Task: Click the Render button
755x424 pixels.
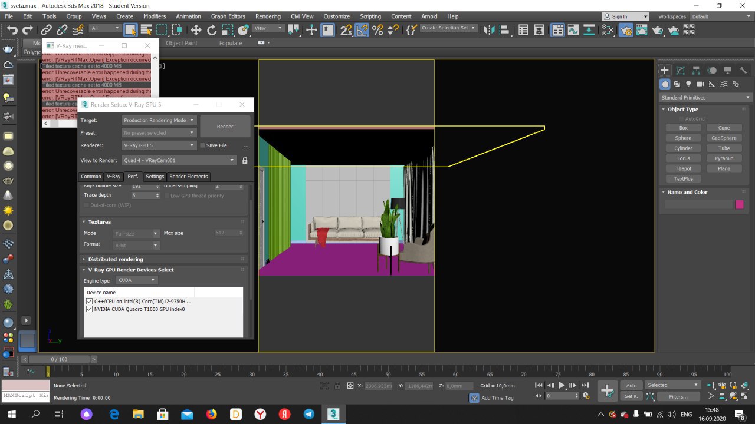Action: coord(225,127)
